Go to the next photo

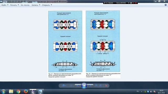(x=90, y=85)
